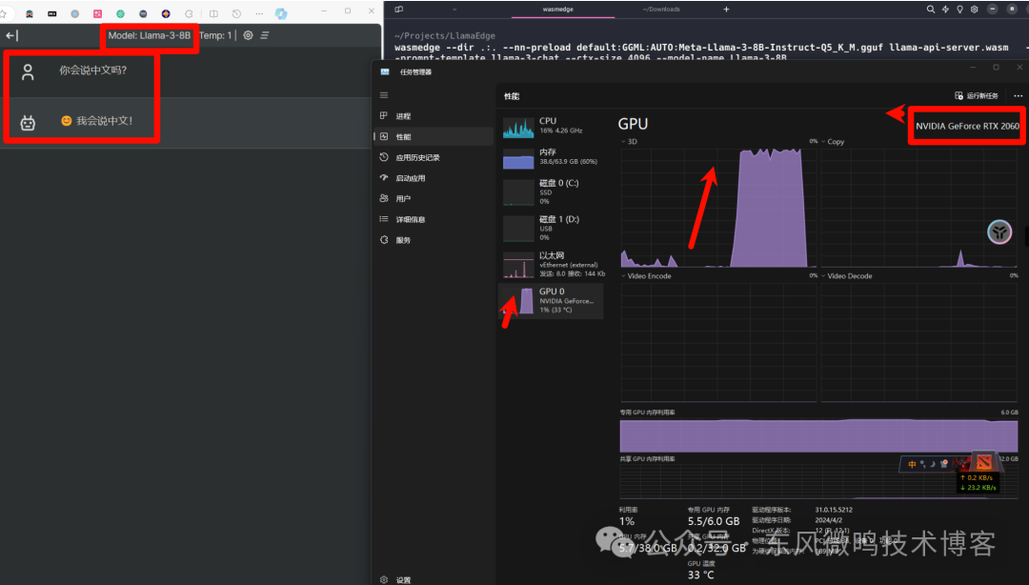
Task: Open the Copy graph engine dropdown
Action: pos(832,142)
